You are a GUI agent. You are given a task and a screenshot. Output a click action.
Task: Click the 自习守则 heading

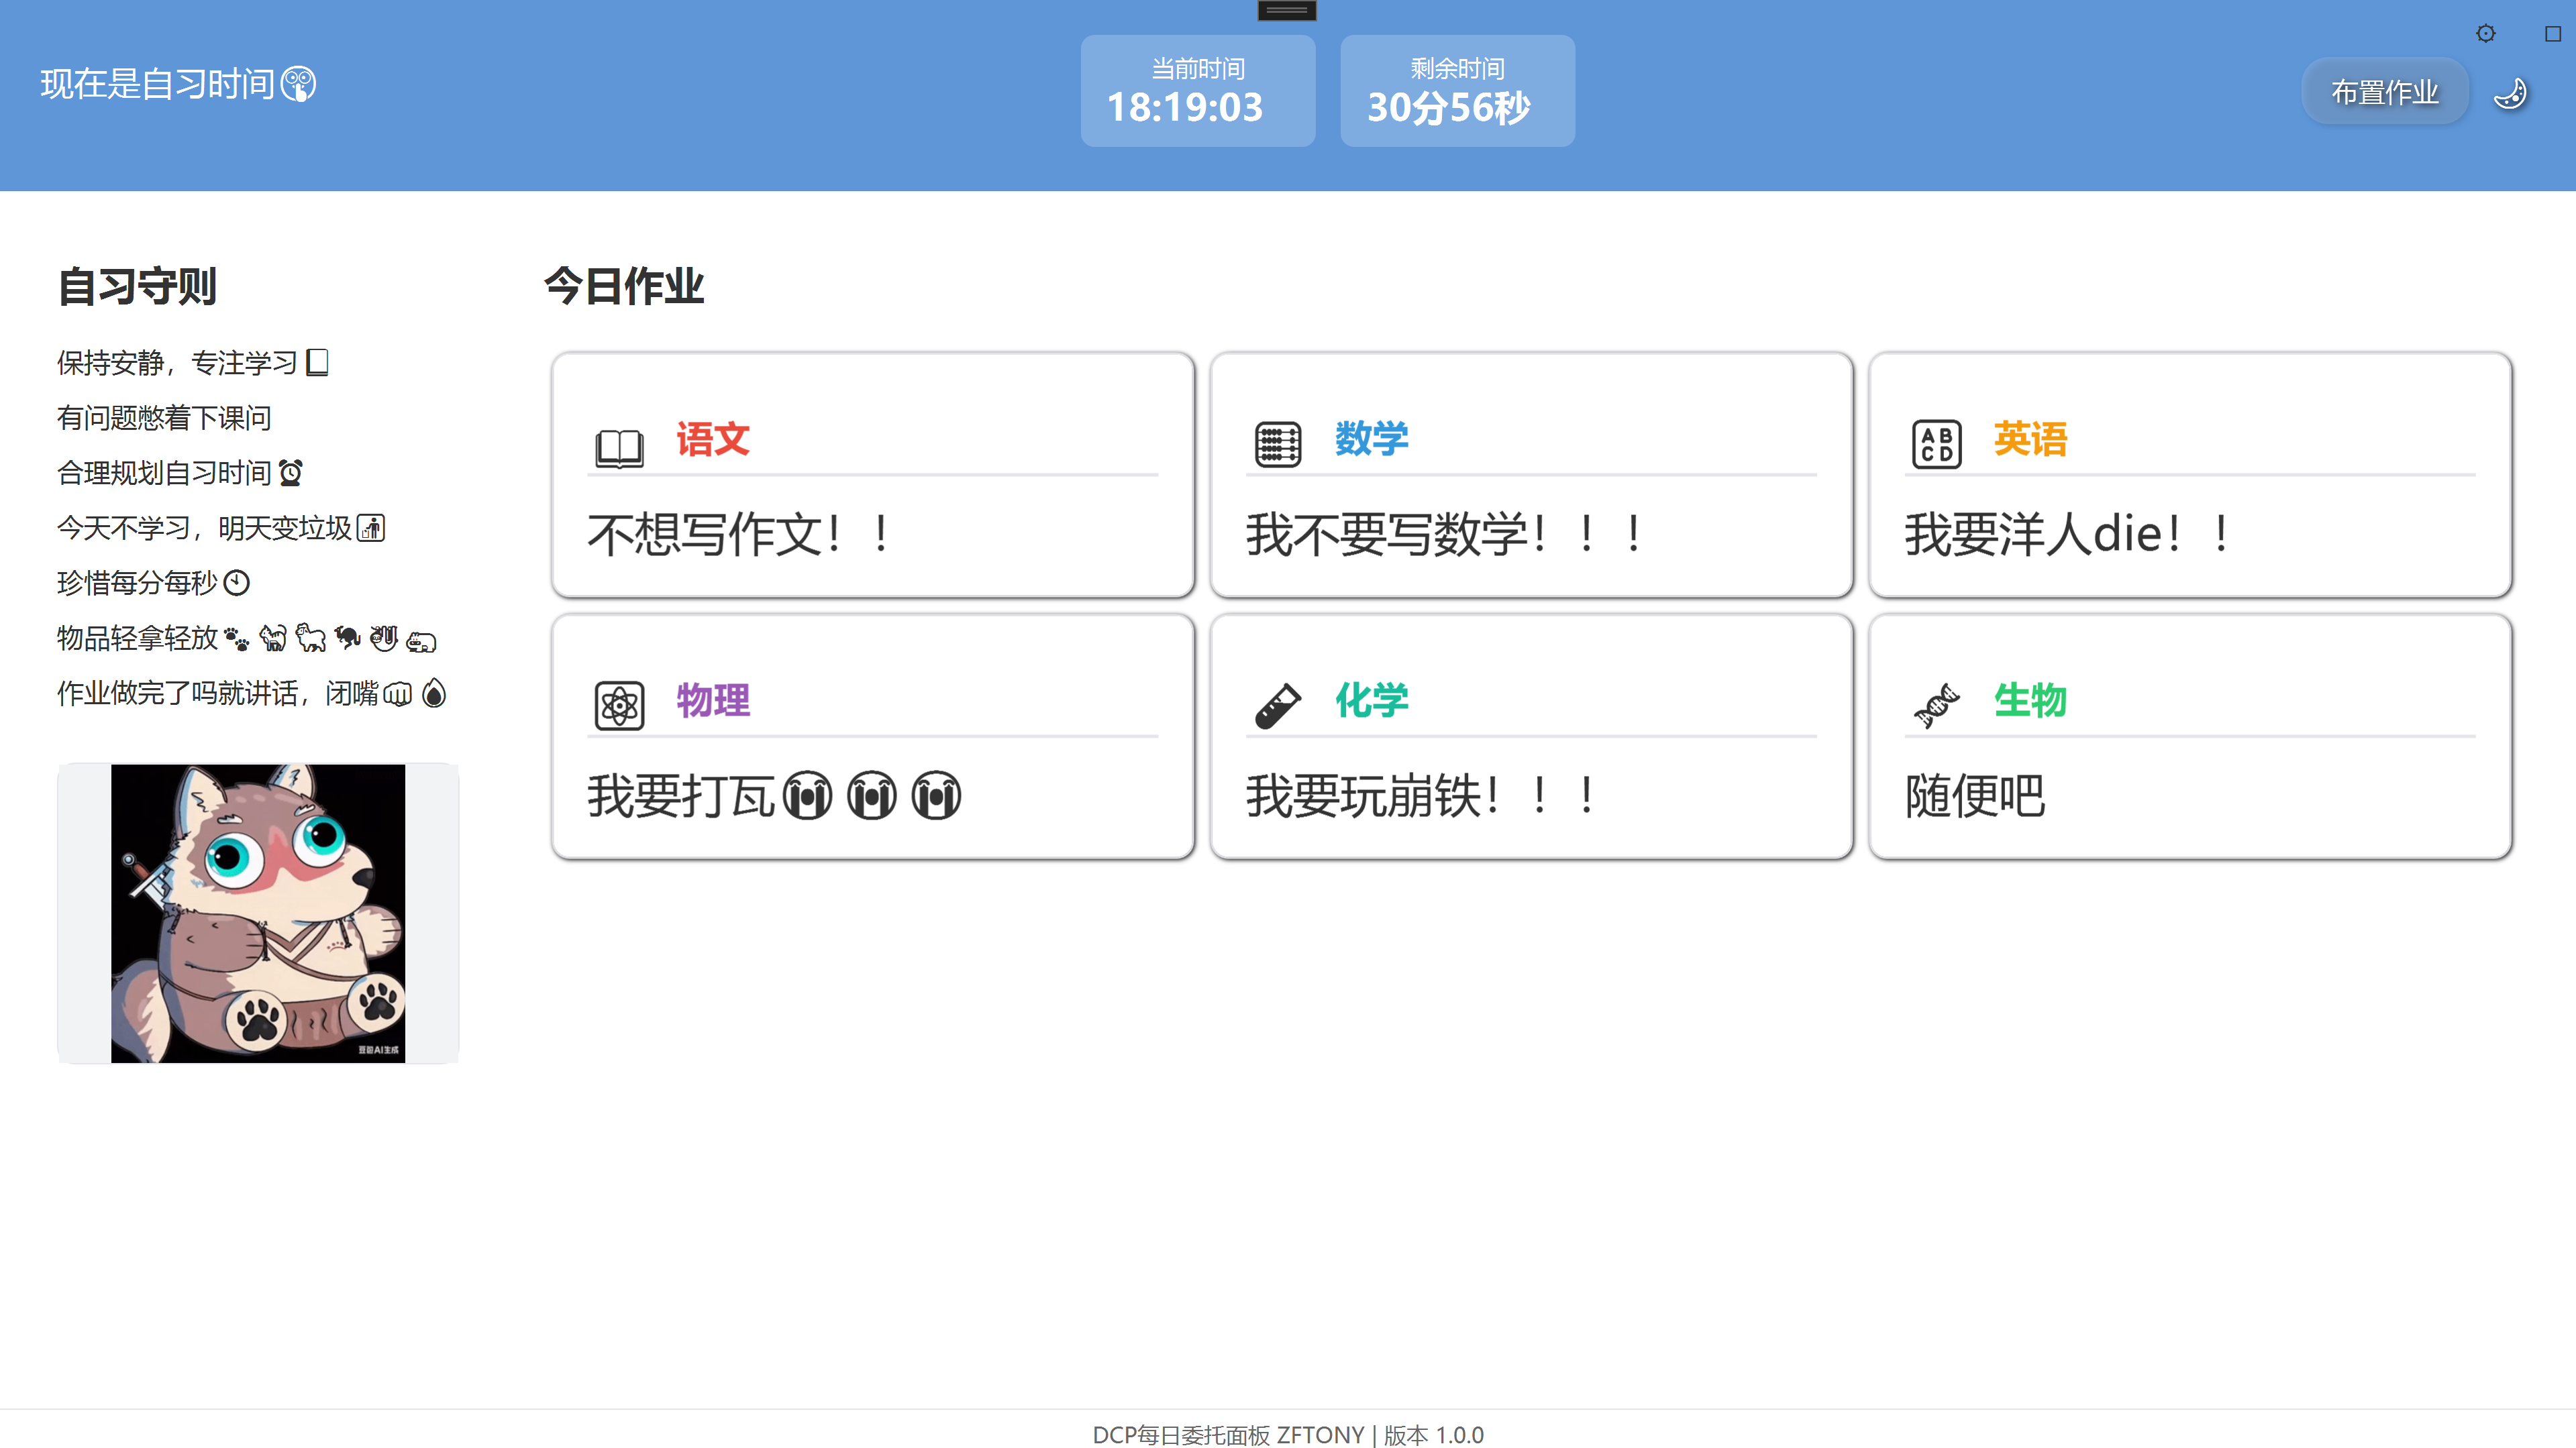coord(137,287)
